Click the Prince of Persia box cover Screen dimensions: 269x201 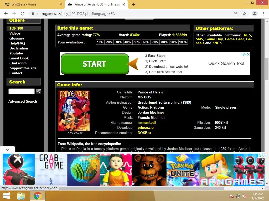pyautogui.click(x=74, y=111)
